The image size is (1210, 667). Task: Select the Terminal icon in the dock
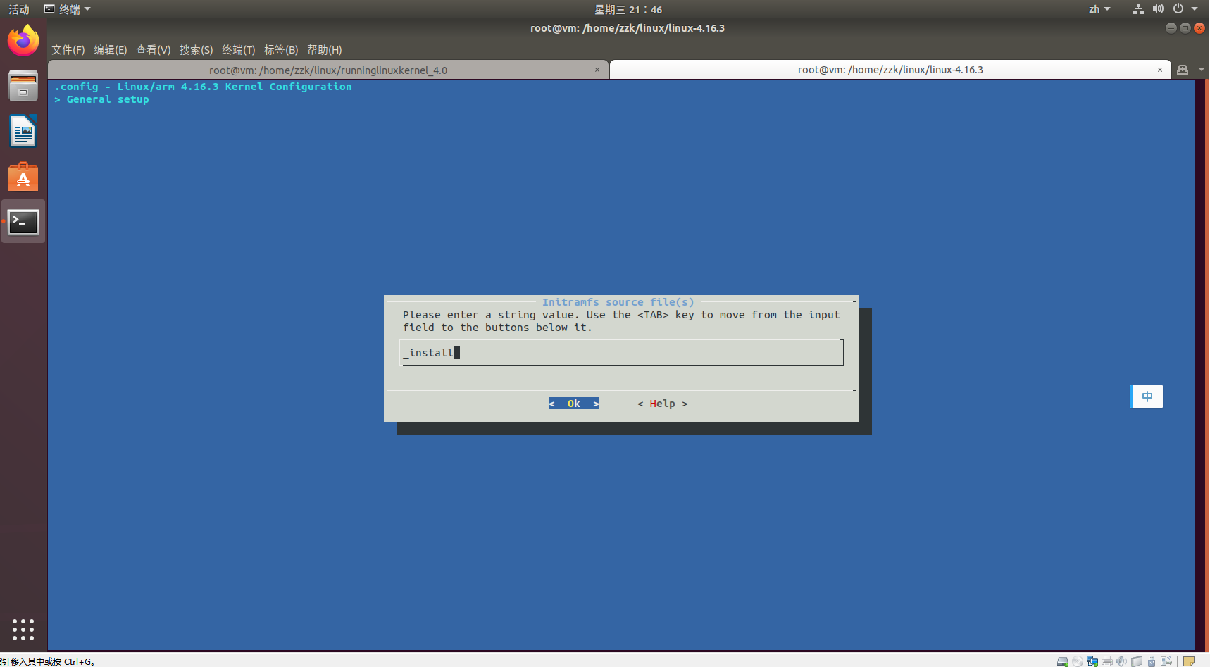coord(23,221)
